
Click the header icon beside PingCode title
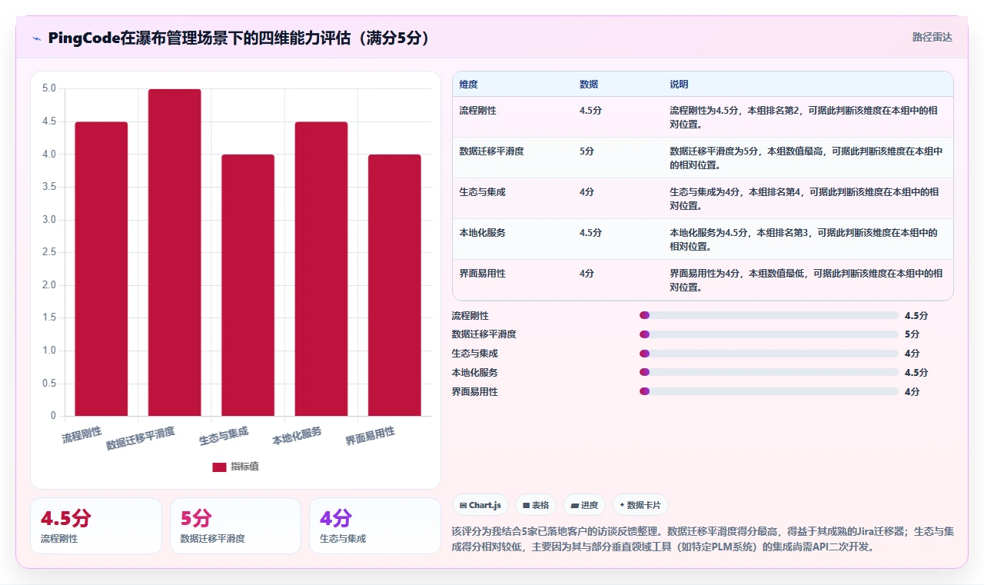(36, 38)
